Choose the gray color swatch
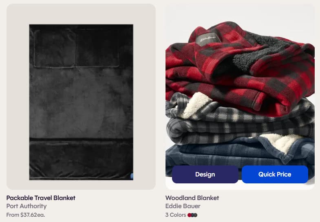 (196, 215)
